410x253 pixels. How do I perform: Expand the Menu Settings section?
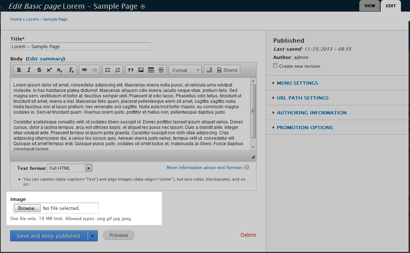click(x=297, y=83)
